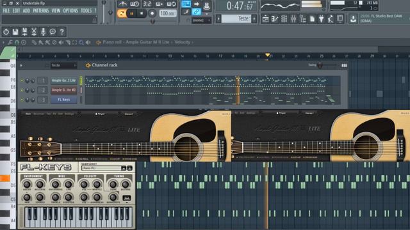Select the zoom tool in piano roll toolbar

pos(81,42)
